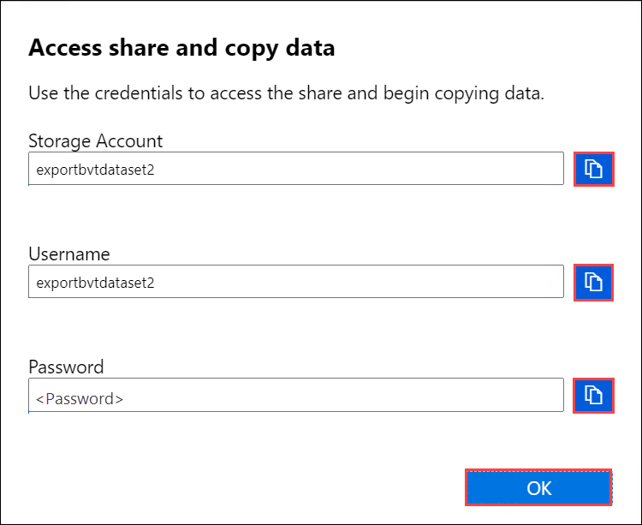
Task: Copy the Password to clipboard
Action: coord(593,395)
